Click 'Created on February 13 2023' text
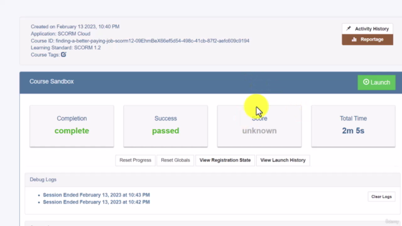Viewport: 402px width, 226px height. (75, 26)
